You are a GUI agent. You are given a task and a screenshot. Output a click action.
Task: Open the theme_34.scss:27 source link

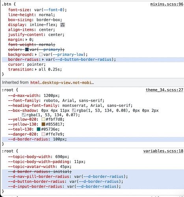164,90
